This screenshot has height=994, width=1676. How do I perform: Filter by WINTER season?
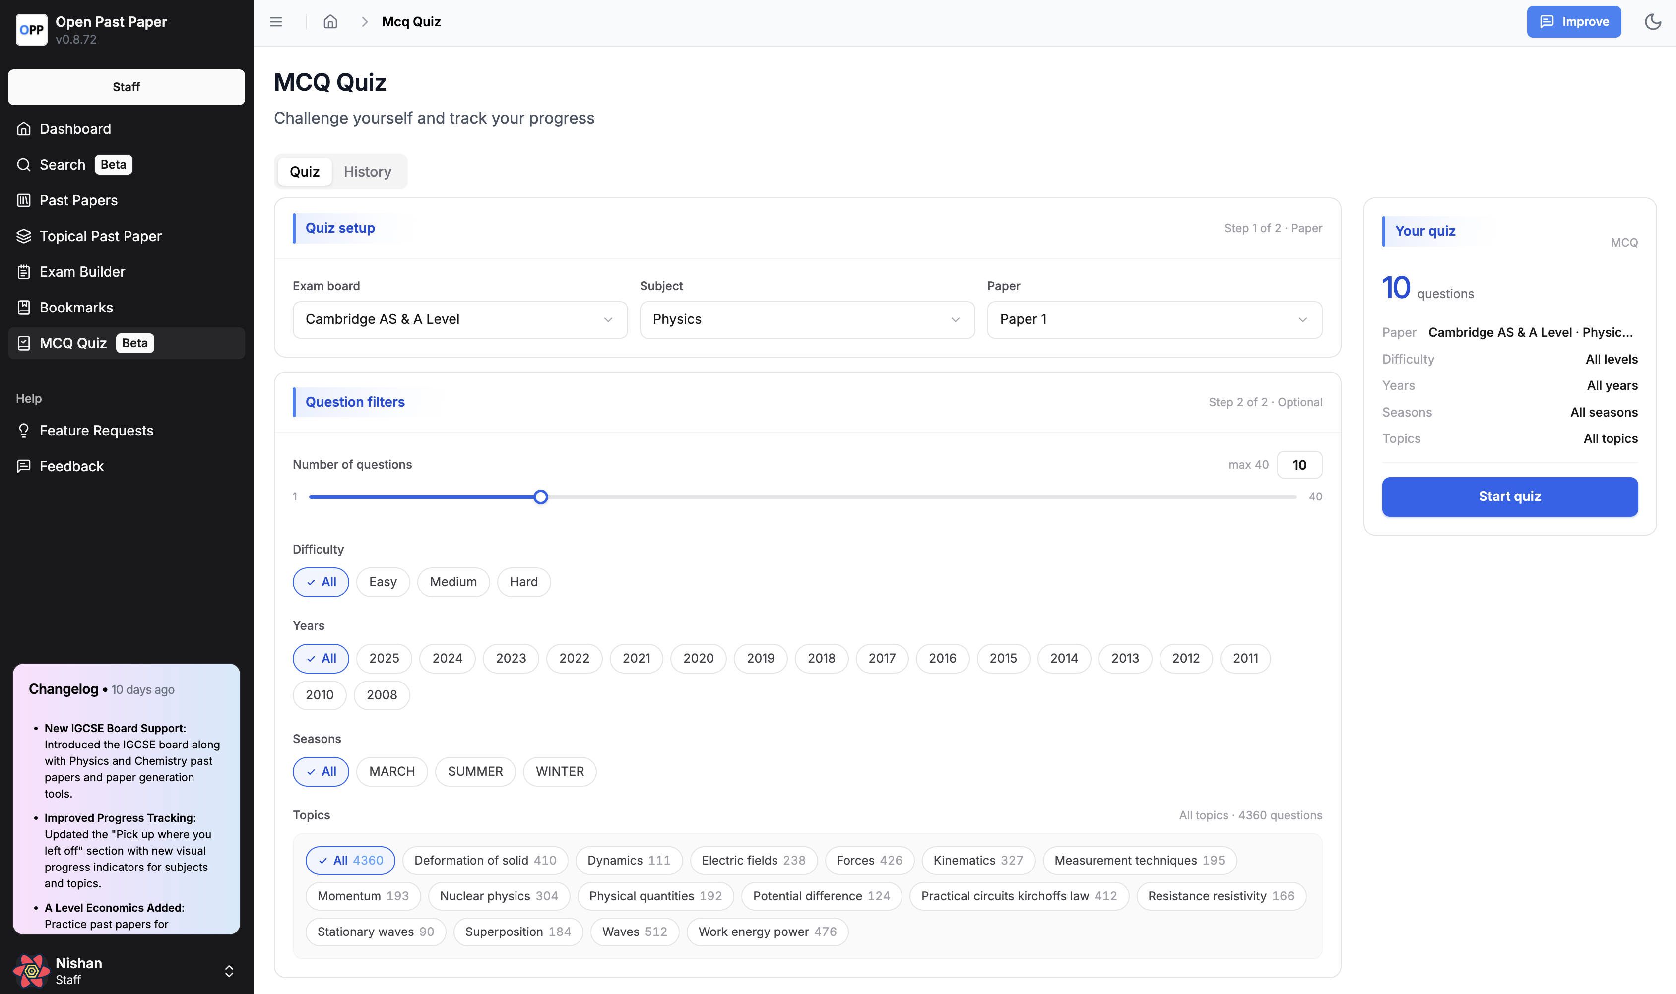(559, 772)
